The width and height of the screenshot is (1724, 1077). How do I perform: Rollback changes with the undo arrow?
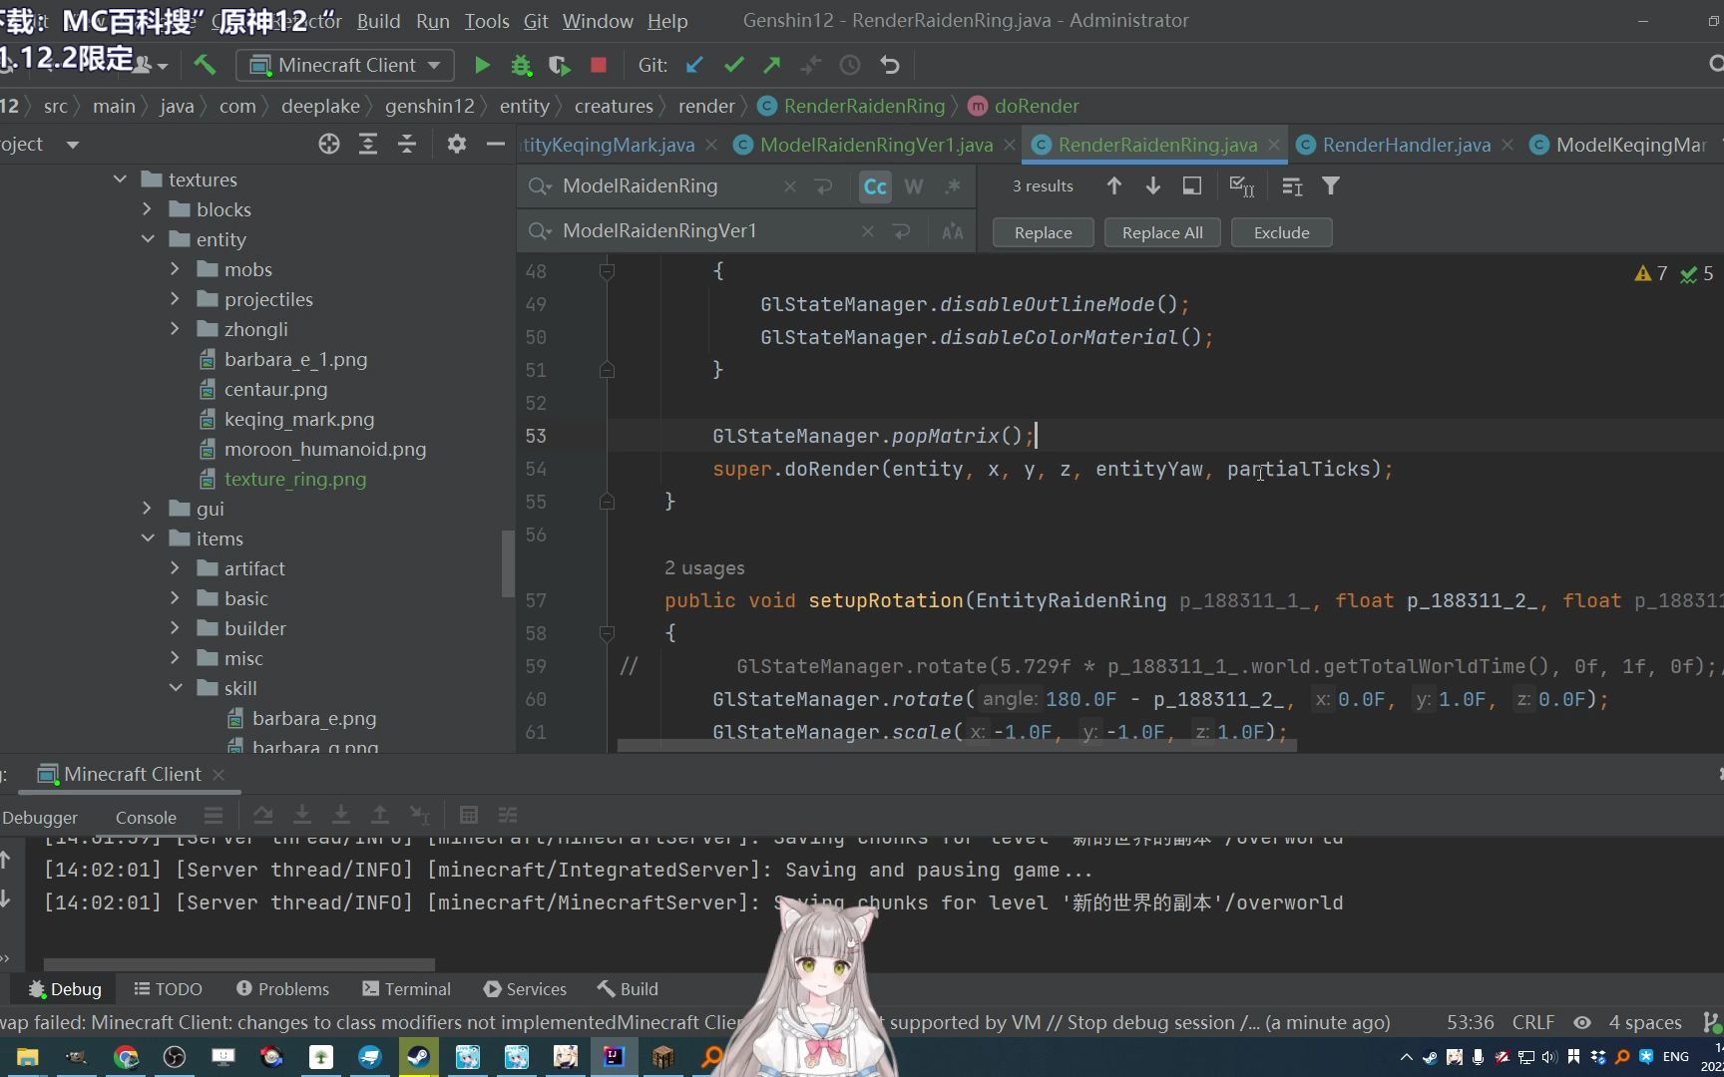(890, 65)
